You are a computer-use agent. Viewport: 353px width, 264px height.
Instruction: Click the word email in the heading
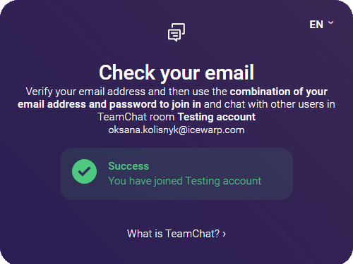coord(229,73)
